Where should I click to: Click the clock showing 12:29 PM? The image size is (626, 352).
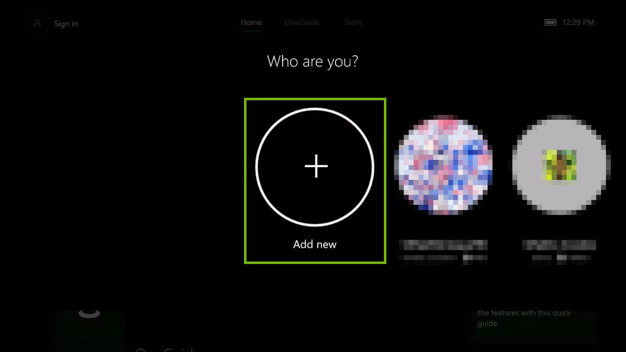tap(578, 22)
